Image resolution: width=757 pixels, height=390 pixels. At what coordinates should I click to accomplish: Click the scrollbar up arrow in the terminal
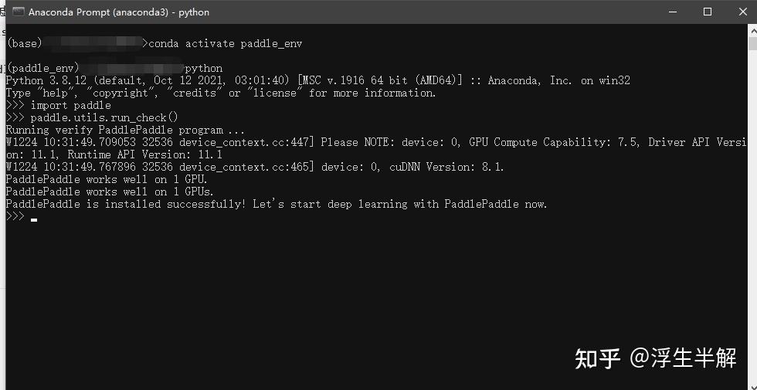pos(752,30)
